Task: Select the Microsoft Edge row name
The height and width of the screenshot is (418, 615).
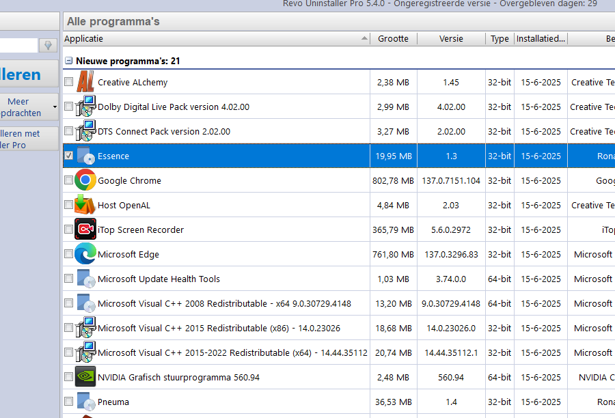Action: pyautogui.click(x=128, y=254)
